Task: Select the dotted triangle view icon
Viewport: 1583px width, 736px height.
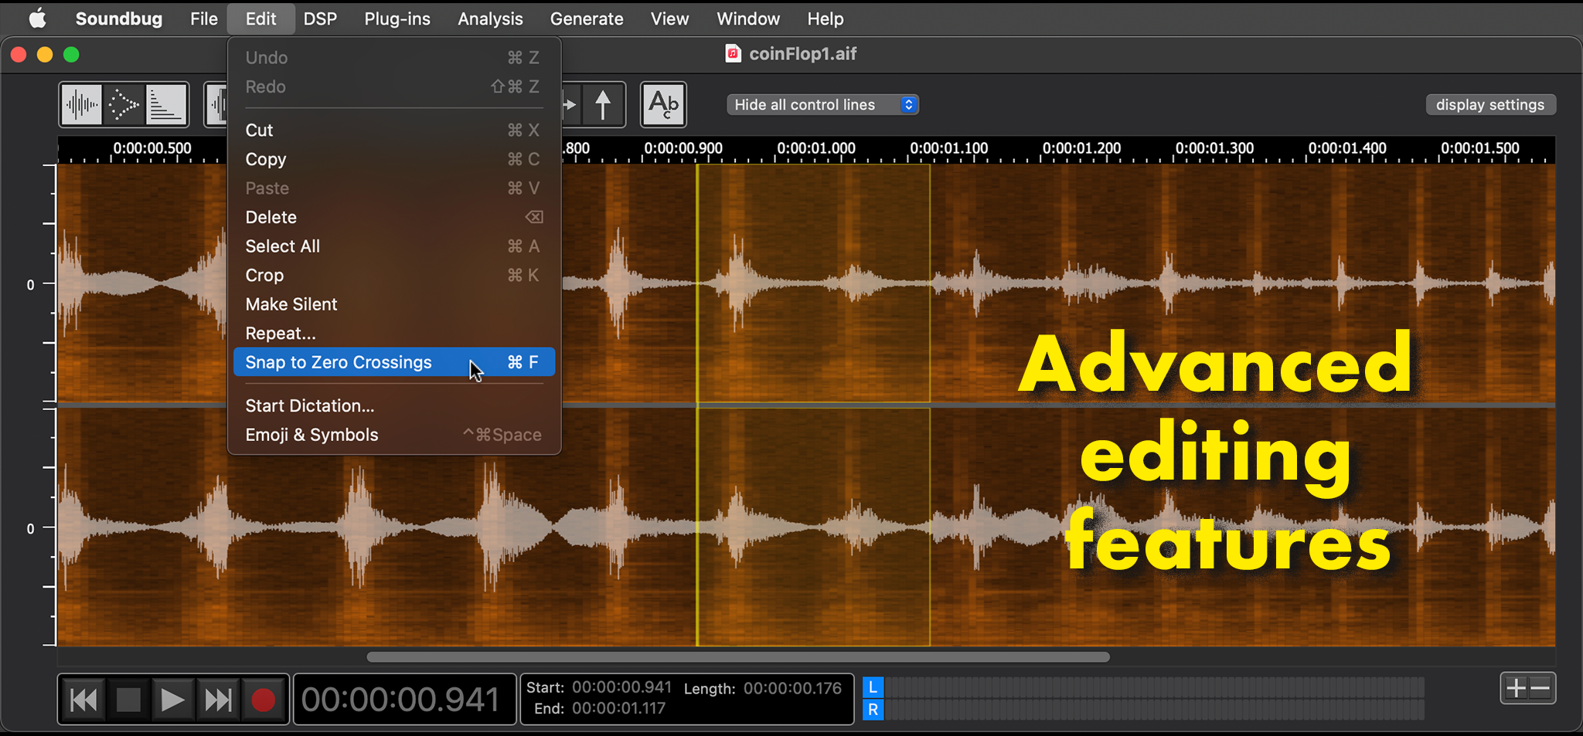Action: [x=124, y=105]
